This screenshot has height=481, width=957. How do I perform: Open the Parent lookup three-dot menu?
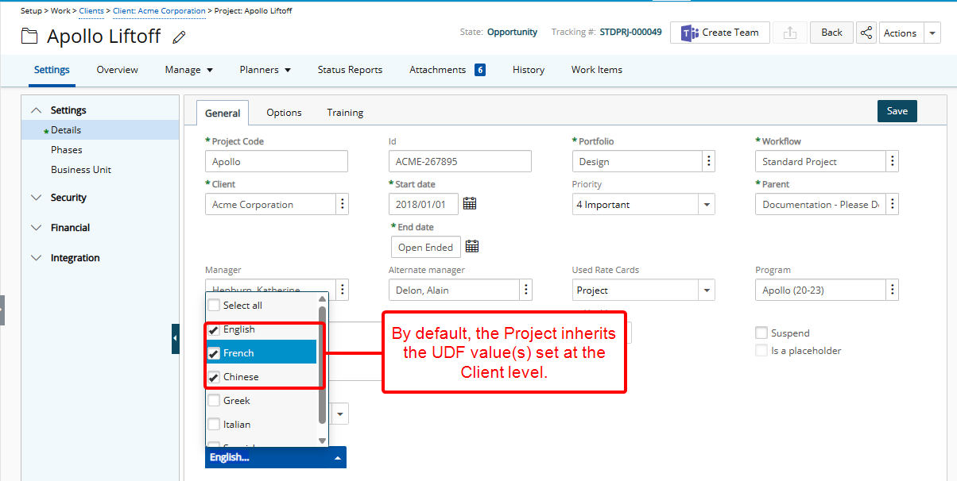click(893, 204)
